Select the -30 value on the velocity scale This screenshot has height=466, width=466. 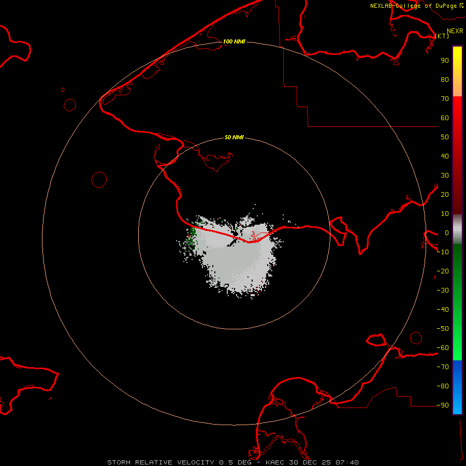[x=443, y=290]
